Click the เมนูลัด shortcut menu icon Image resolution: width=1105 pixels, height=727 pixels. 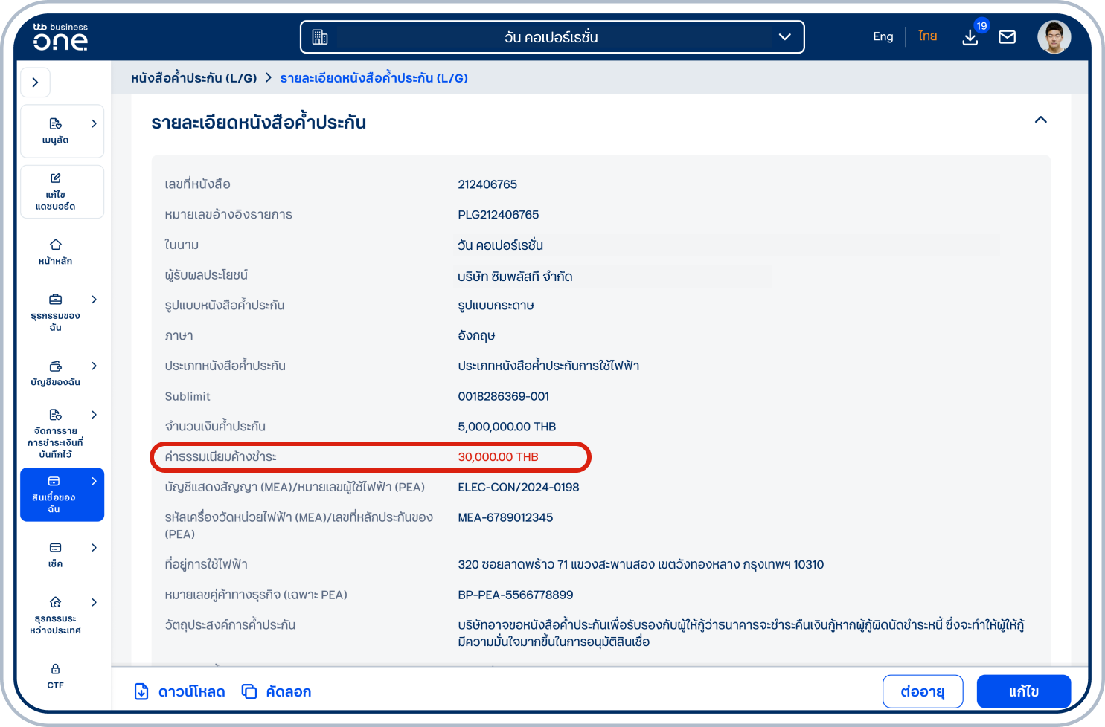tap(56, 123)
